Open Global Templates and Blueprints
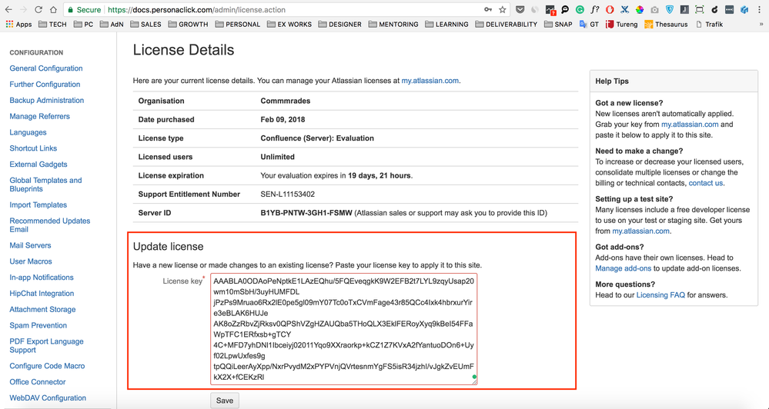Image resolution: width=769 pixels, height=409 pixels. (x=45, y=185)
